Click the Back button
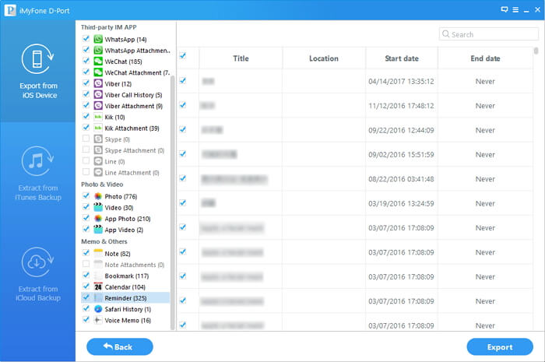 [x=120, y=346]
